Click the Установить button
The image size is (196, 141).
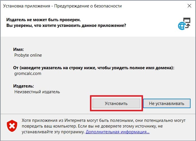pos(116,103)
